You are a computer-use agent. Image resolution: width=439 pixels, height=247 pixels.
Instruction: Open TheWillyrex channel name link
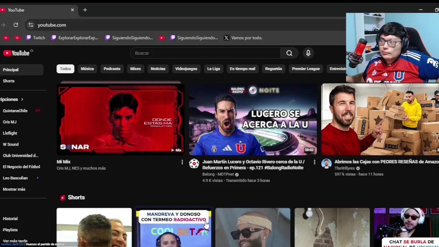pyautogui.click(x=345, y=168)
